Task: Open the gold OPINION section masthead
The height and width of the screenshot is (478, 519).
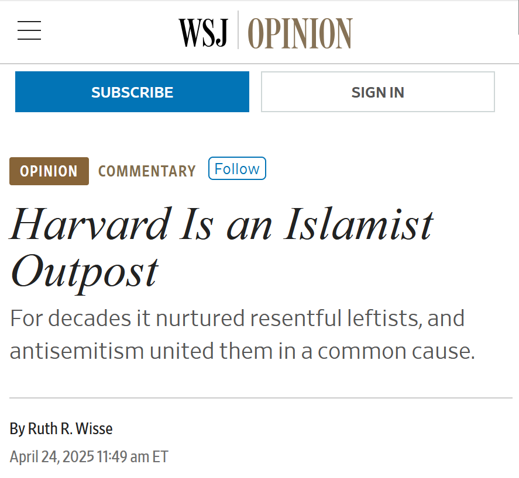Action: (x=300, y=33)
